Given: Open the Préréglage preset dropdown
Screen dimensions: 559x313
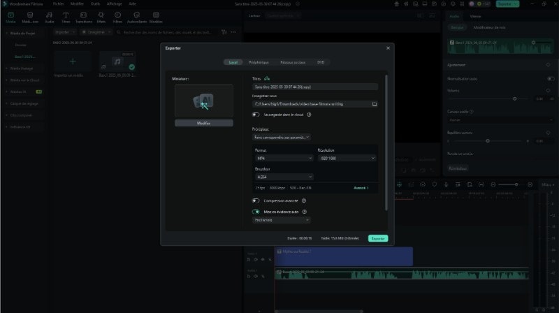Looking at the screenshot, I should pyautogui.click(x=282, y=137).
